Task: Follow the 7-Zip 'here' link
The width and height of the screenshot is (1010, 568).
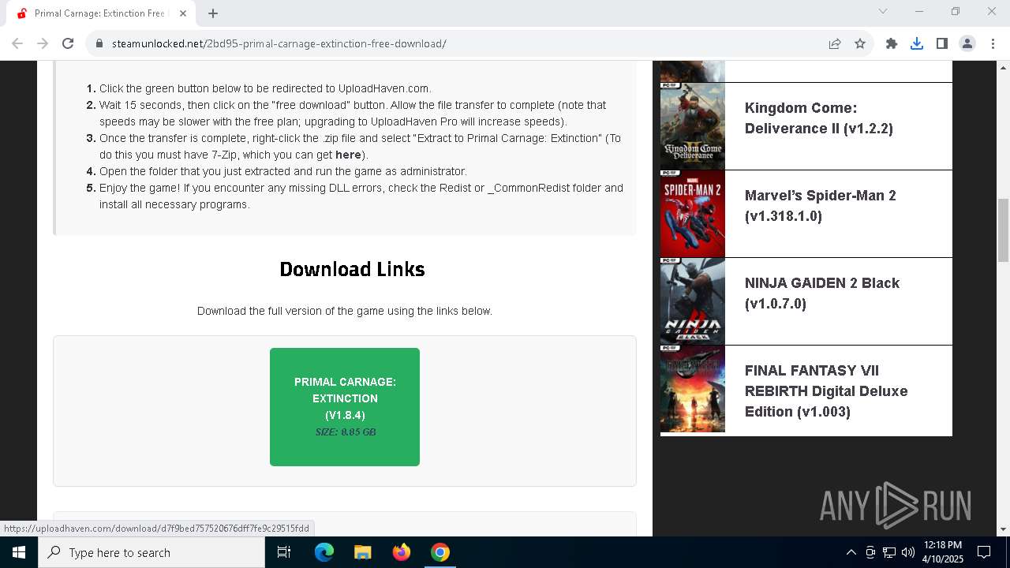Action: click(x=348, y=155)
